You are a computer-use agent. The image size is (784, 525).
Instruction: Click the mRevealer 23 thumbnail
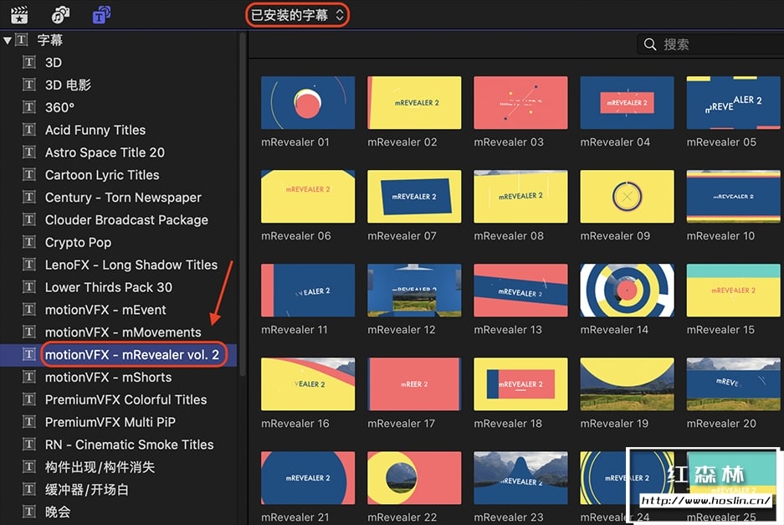tap(520, 478)
